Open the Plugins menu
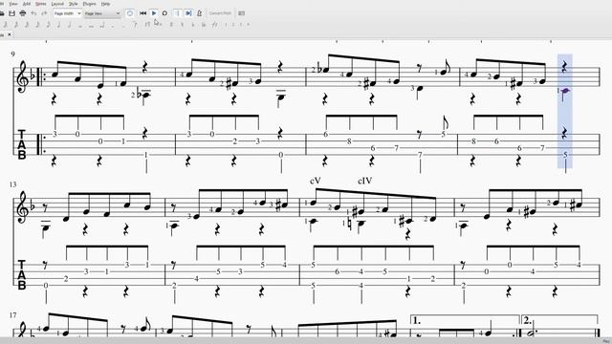The image size is (612, 344). pyautogui.click(x=89, y=4)
